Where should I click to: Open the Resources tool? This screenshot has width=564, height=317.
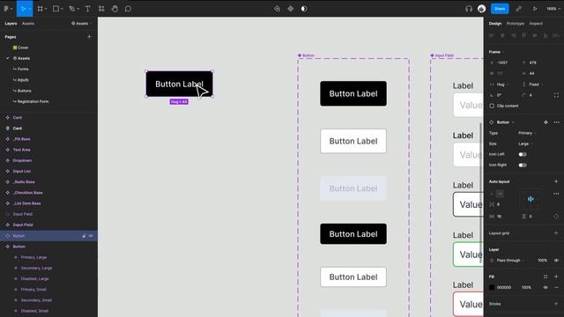point(101,9)
